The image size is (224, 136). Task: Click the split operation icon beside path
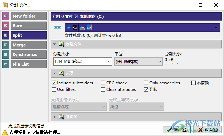[57, 28]
